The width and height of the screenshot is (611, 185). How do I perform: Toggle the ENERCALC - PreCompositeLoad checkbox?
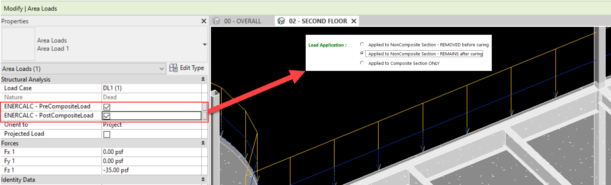click(x=107, y=107)
